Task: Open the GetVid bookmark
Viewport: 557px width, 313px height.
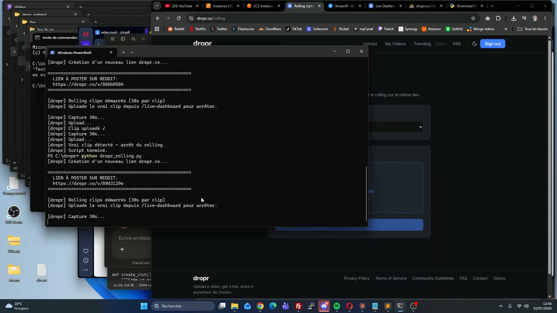Action: (454, 29)
